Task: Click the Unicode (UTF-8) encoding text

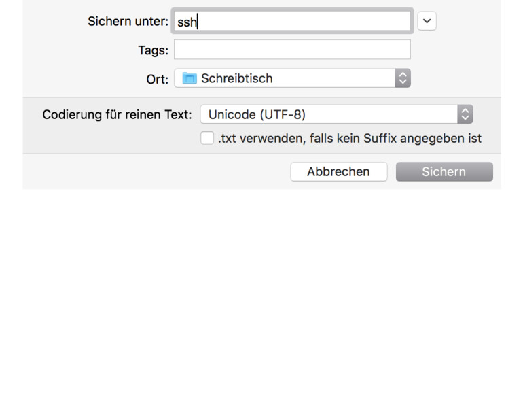Action: [x=257, y=114]
